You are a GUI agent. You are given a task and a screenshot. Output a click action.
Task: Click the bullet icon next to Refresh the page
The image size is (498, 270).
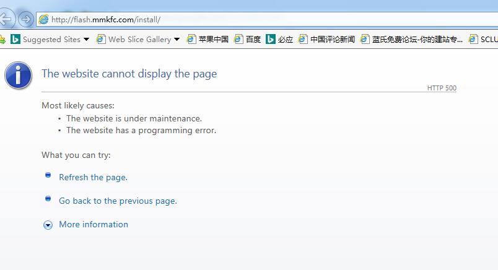(x=48, y=176)
